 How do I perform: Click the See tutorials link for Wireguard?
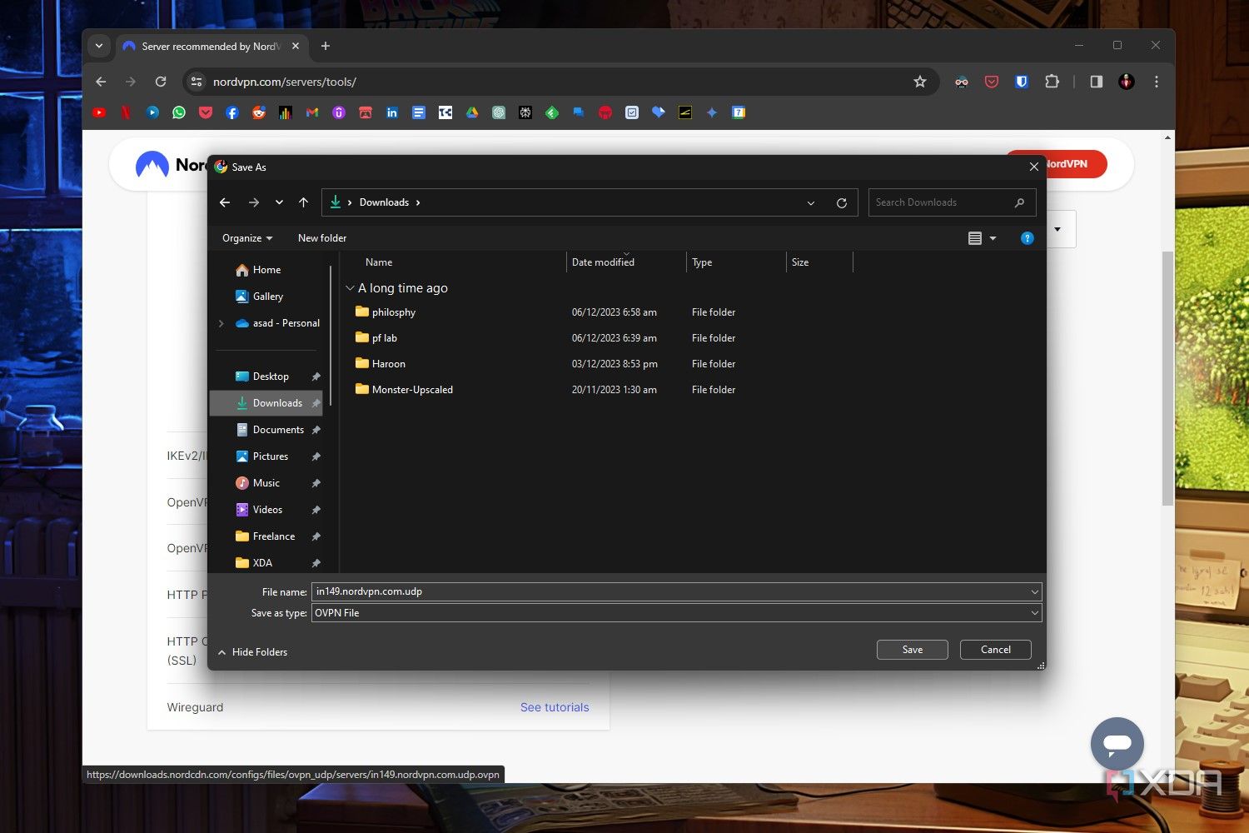(x=555, y=707)
